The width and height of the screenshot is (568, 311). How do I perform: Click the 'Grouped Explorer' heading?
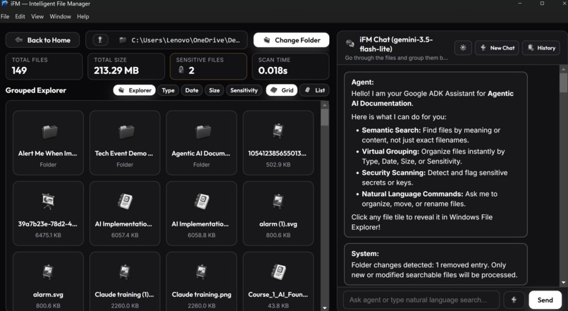tap(36, 90)
